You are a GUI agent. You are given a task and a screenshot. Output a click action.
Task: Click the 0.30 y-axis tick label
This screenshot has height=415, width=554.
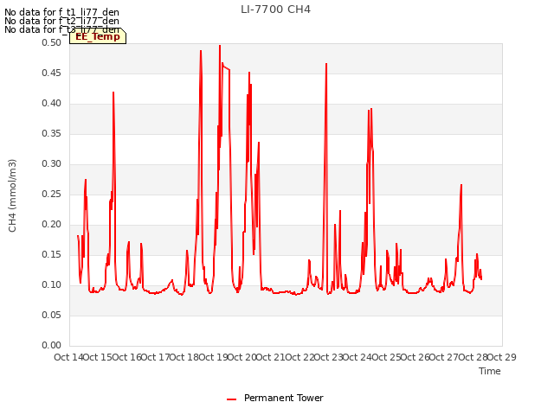coord(51,163)
